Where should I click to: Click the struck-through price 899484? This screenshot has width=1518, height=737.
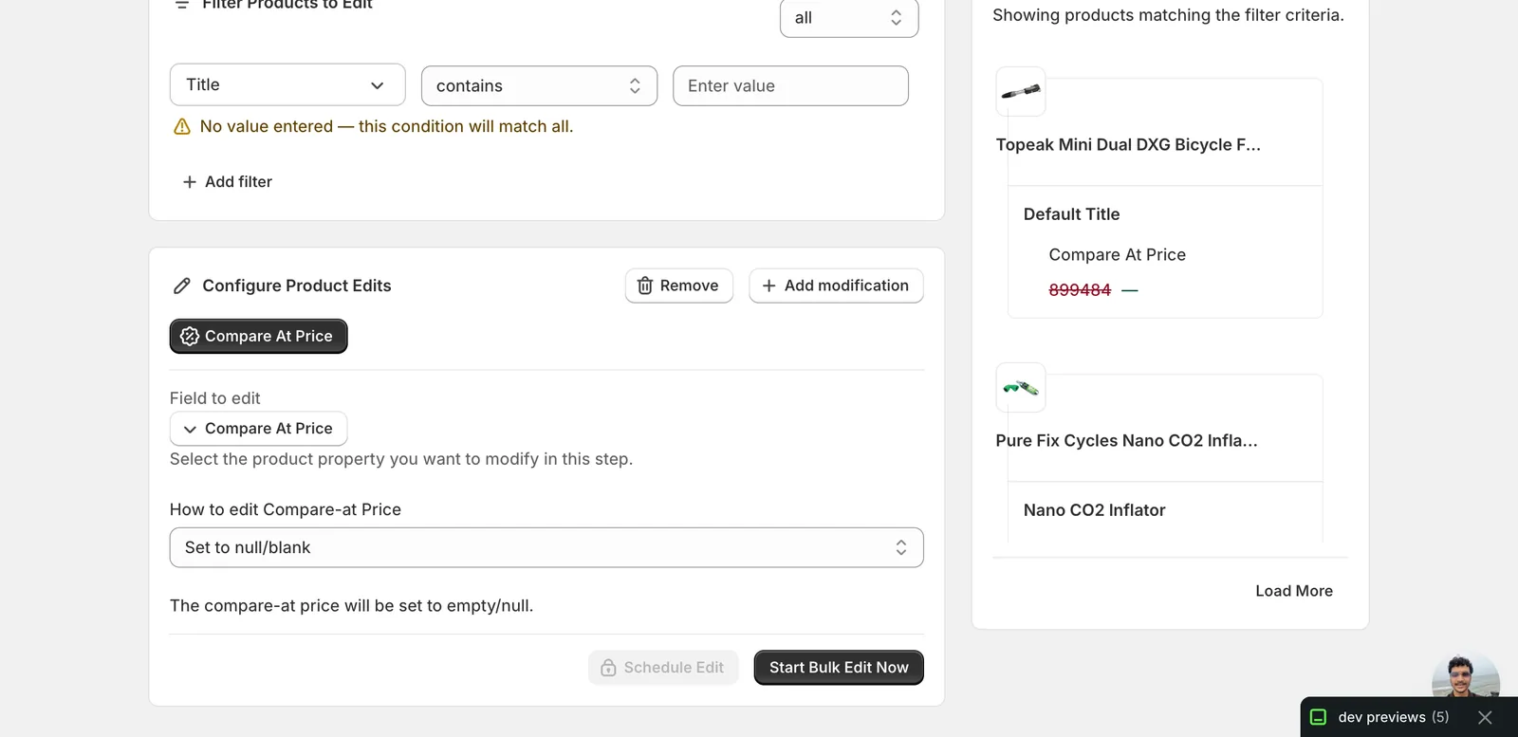[x=1080, y=290]
